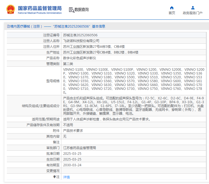Click effective date value in 生效日期 row
The image size is (209, 184).
point(72,159)
